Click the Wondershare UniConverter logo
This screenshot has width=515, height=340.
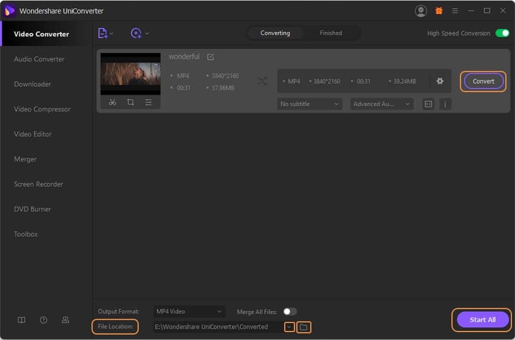(9, 11)
